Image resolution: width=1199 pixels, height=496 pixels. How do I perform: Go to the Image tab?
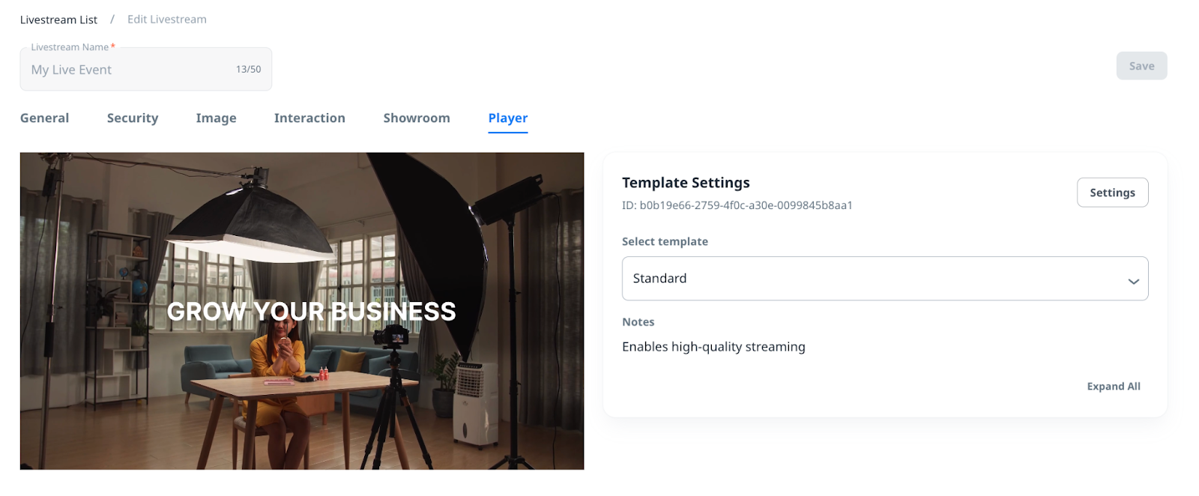coord(216,118)
